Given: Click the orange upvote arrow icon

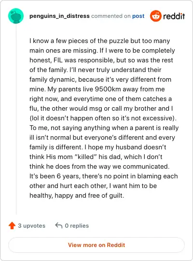Looking at the screenshot, I should coord(12,226).
